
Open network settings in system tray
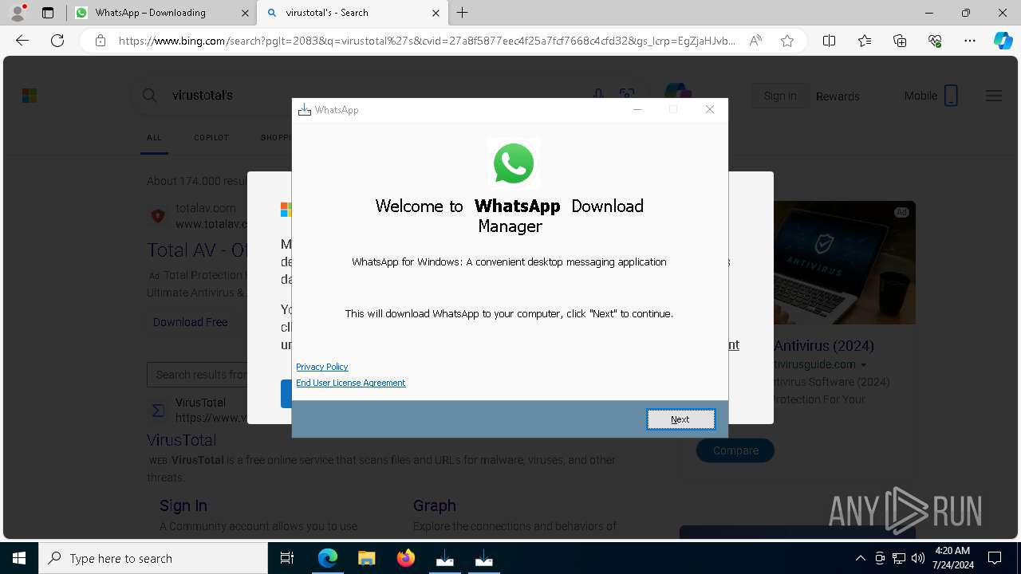(898, 558)
